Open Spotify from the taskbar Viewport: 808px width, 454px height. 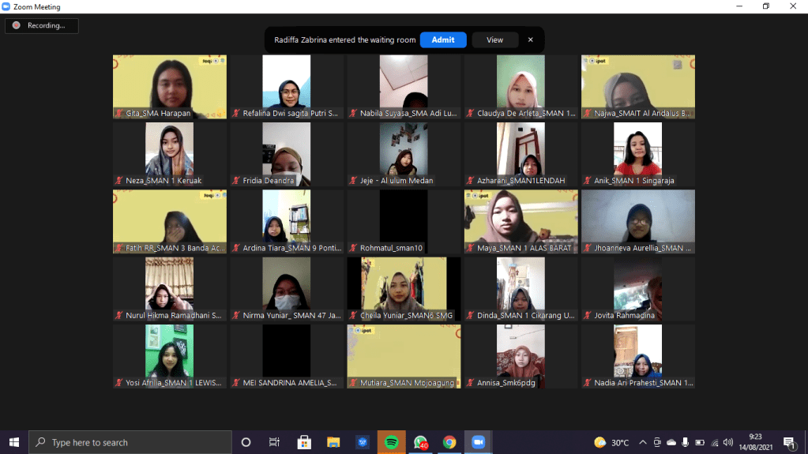[391, 442]
